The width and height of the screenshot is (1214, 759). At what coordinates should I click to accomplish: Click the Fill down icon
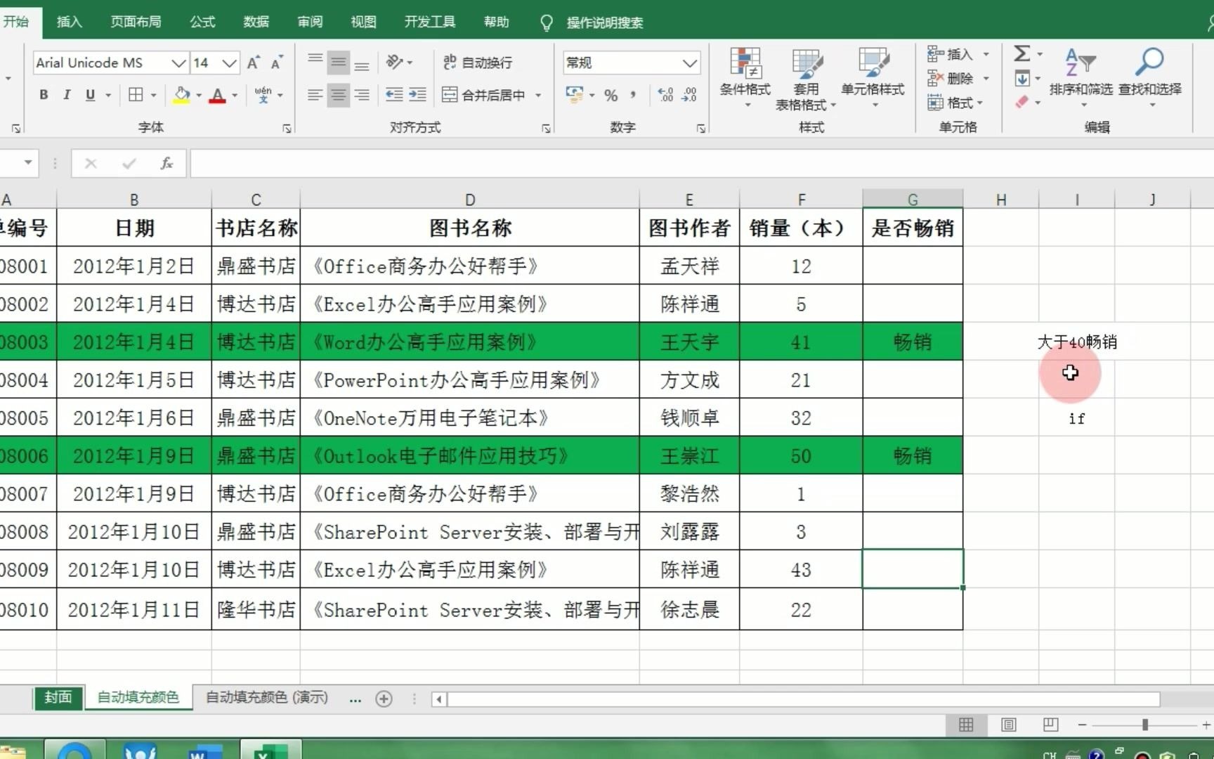tap(1022, 78)
